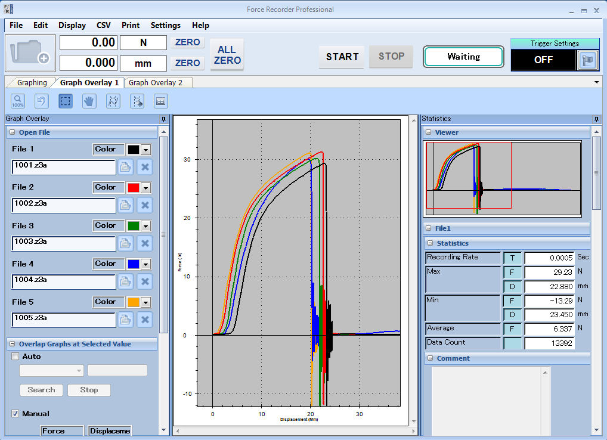Open the Trigger Settings icon
607x440 pixels.
point(588,60)
